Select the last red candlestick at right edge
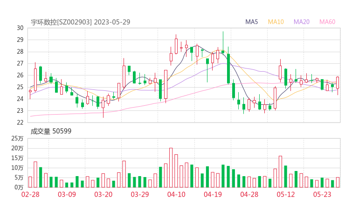 (x=338, y=83)
